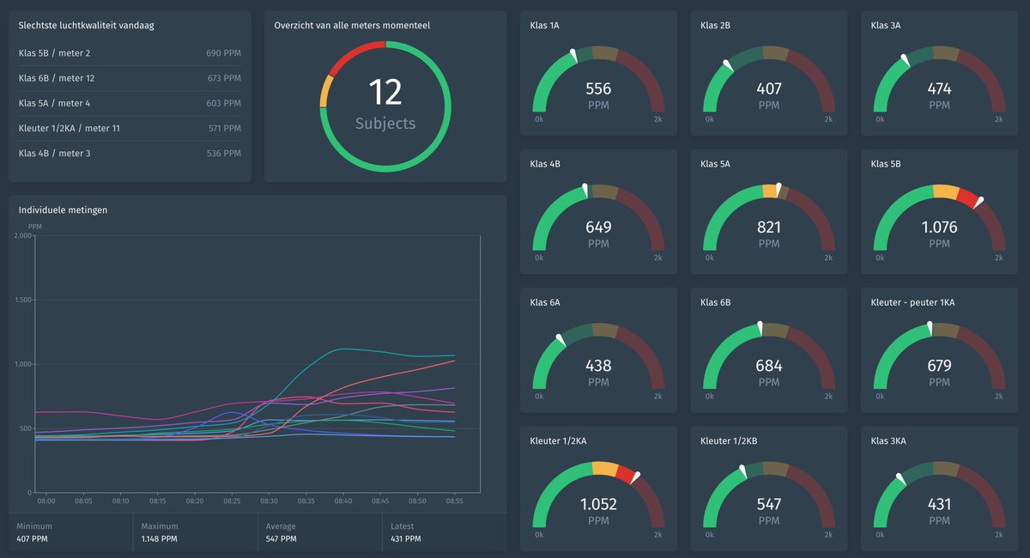Click the 649 reading in Klas 4B

coord(598,227)
